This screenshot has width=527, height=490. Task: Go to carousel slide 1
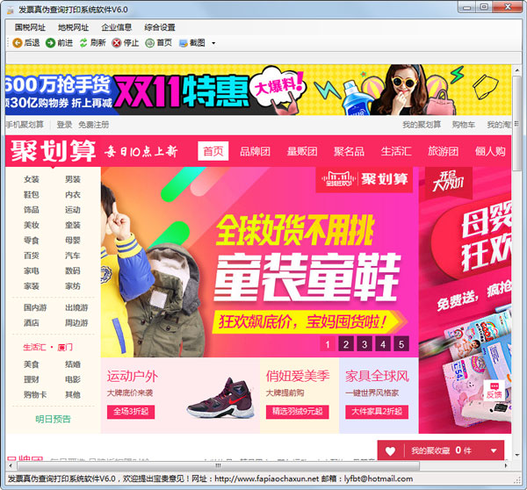tap(328, 344)
